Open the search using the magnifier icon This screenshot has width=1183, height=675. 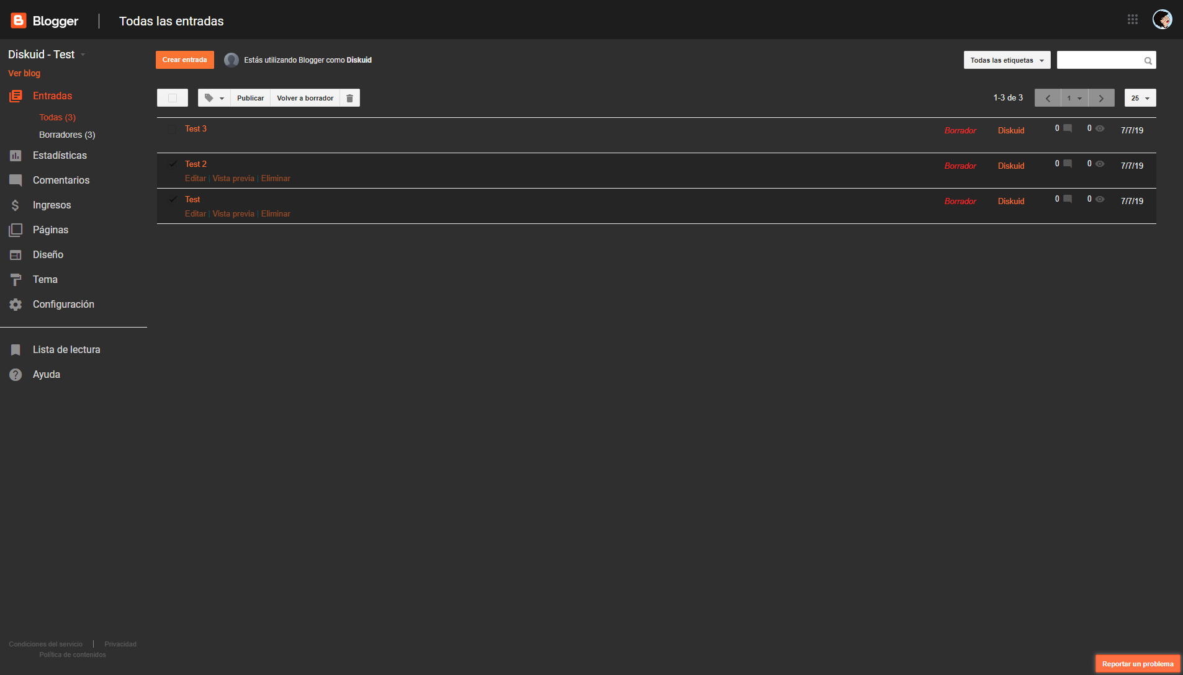(x=1148, y=60)
